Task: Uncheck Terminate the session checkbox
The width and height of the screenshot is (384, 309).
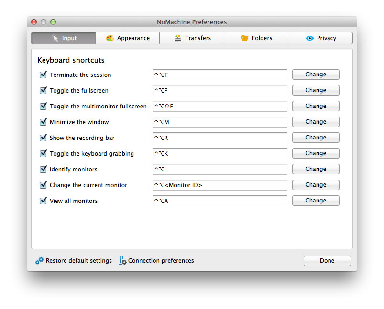Action: pyautogui.click(x=43, y=75)
